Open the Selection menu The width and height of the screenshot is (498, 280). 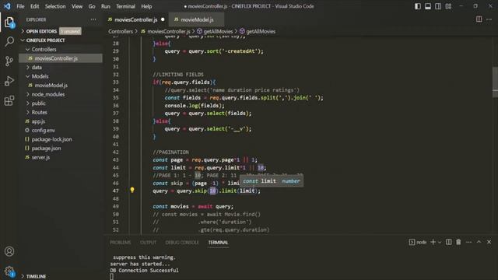(55, 6)
